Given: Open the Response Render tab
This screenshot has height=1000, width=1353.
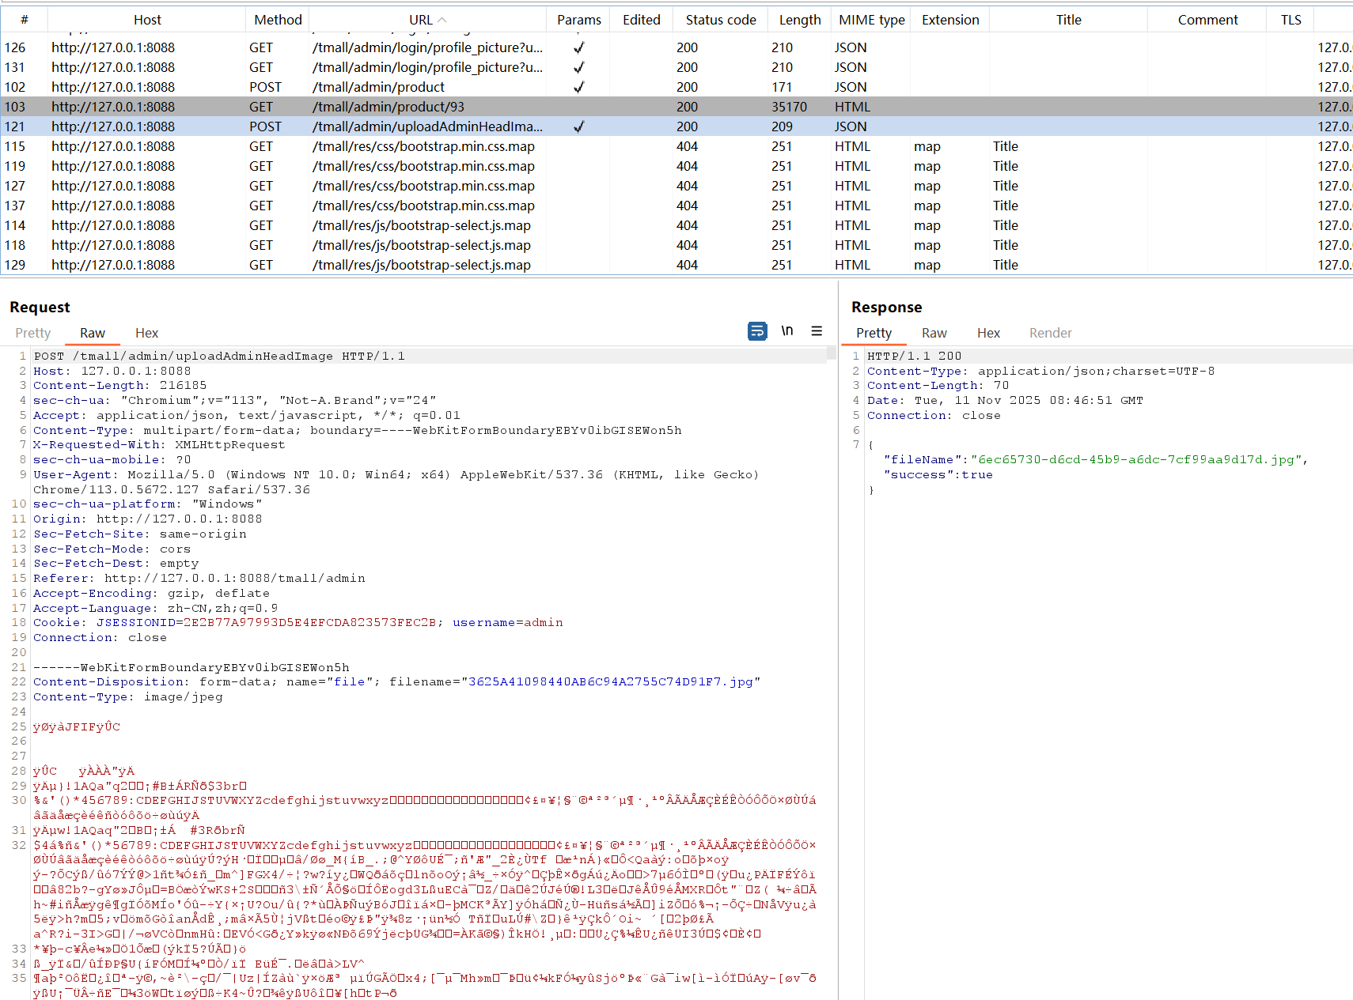Looking at the screenshot, I should [x=1051, y=333].
